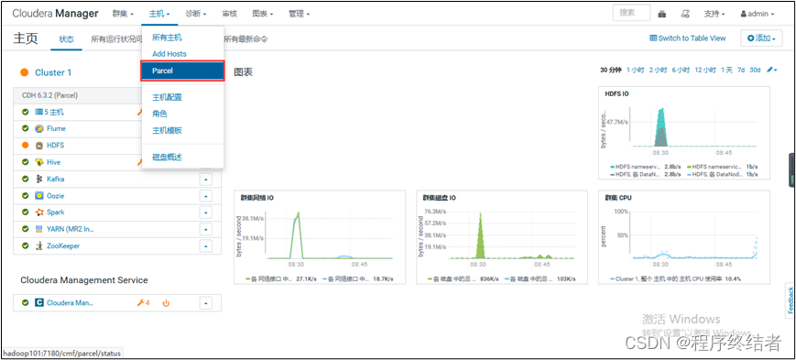Screen dimensions: 796x360
Task: Open the Feedback side tab
Action: (x=791, y=300)
